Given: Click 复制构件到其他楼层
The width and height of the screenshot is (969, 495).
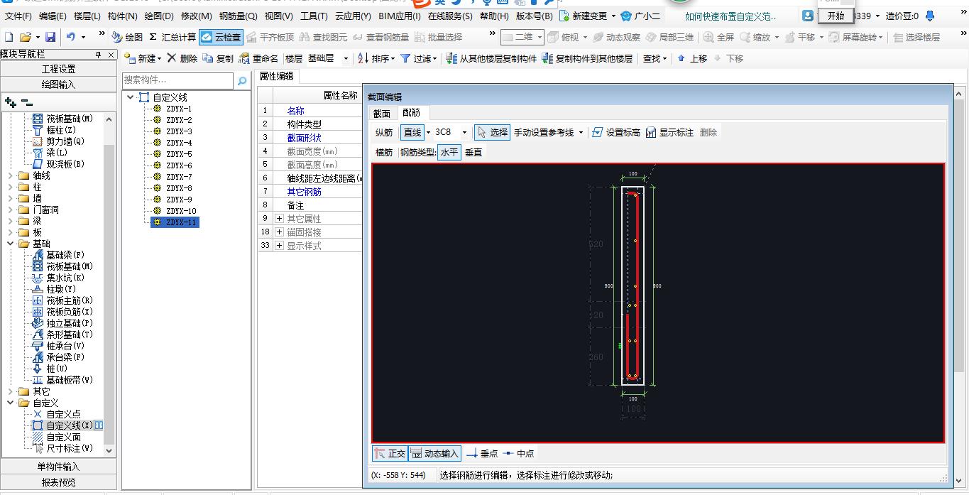Looking at the screenshot, I should coord(587,58).
